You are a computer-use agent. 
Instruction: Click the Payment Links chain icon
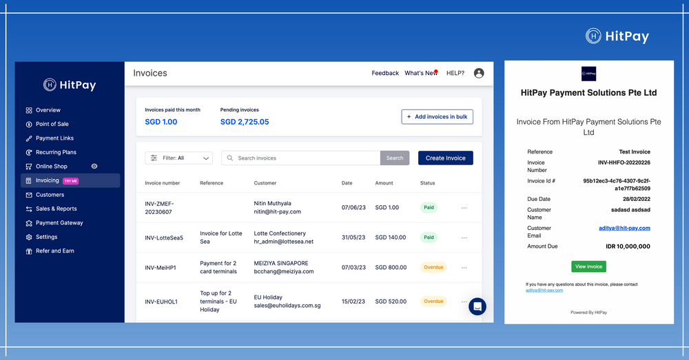[x=29, y=138]
